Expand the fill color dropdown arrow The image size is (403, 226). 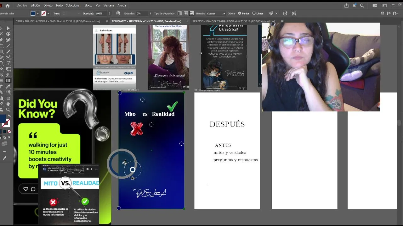[37, 13]
